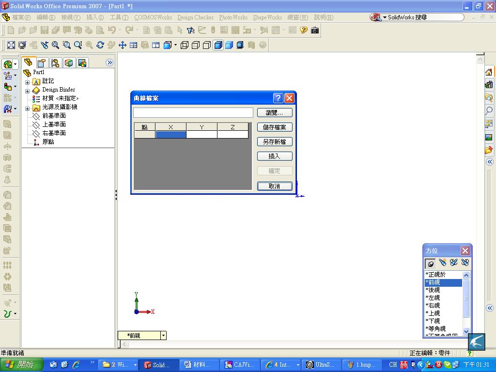The image size is (496, 372).
Task: Select 原點 origin in the tree
Action: pos(48,142)
